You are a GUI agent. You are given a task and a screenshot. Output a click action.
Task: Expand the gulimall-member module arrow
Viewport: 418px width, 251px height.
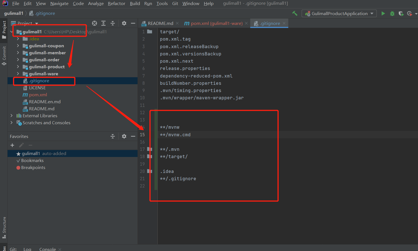pyautogui.click(x=18, y=53)
